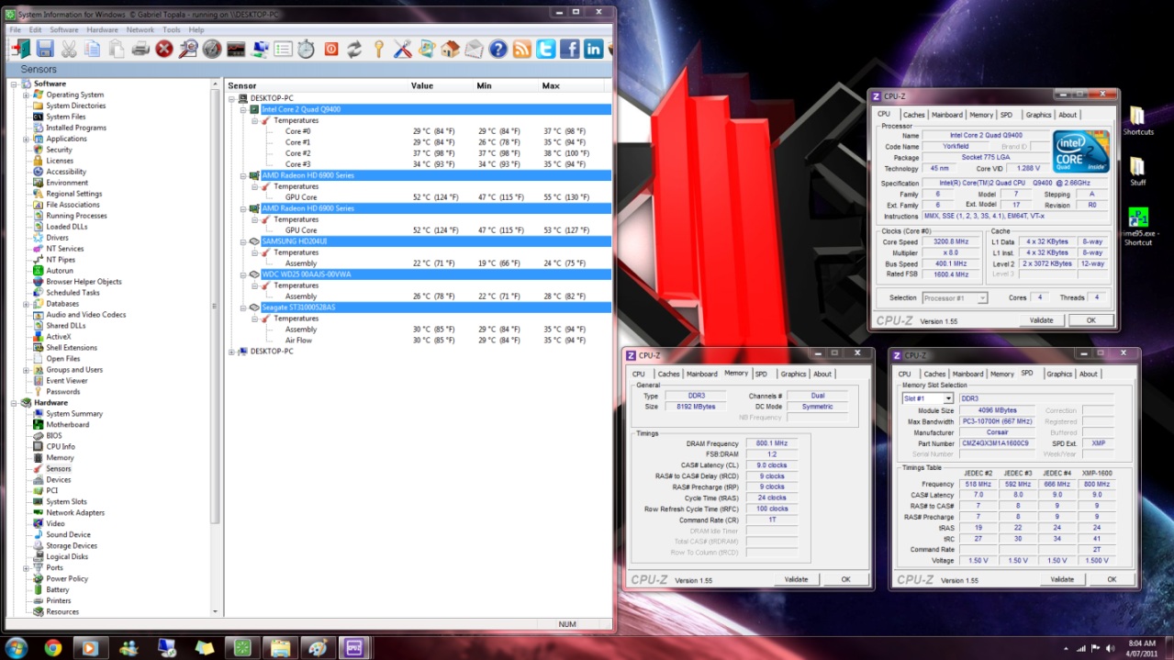1174x660 pixels.
Task: Click the Print toolbar icon
Action: pos(140,49)
